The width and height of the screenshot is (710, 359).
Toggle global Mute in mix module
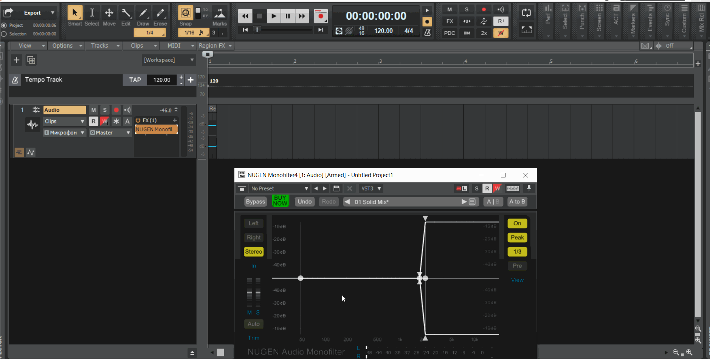pyautogui.click(x=450, y=9)
